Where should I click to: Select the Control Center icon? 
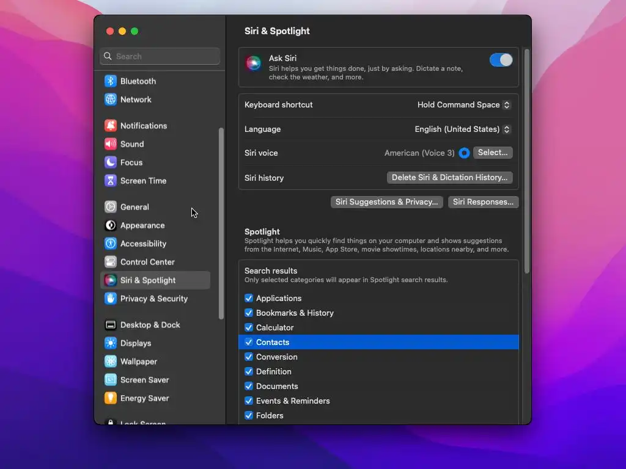(x=111, y=262)
